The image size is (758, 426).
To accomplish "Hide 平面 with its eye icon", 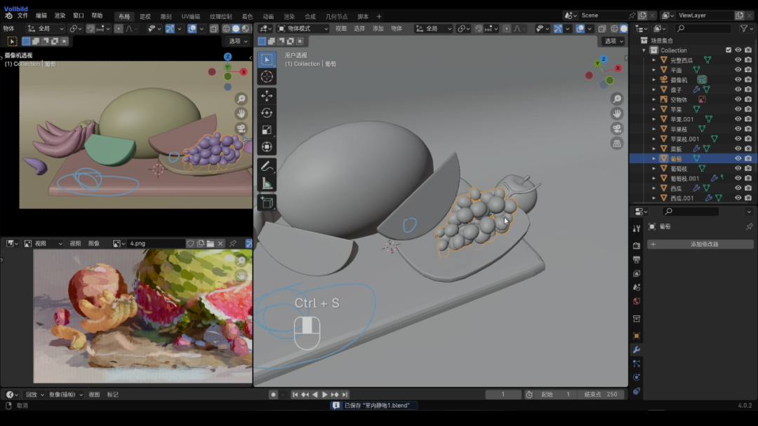I will coord(738,69).
